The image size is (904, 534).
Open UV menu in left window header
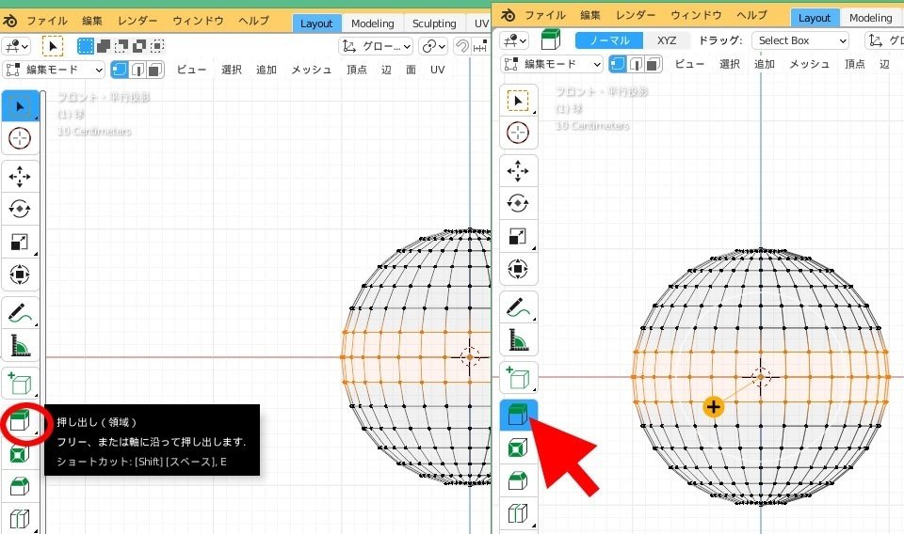(x=438, y=70)
